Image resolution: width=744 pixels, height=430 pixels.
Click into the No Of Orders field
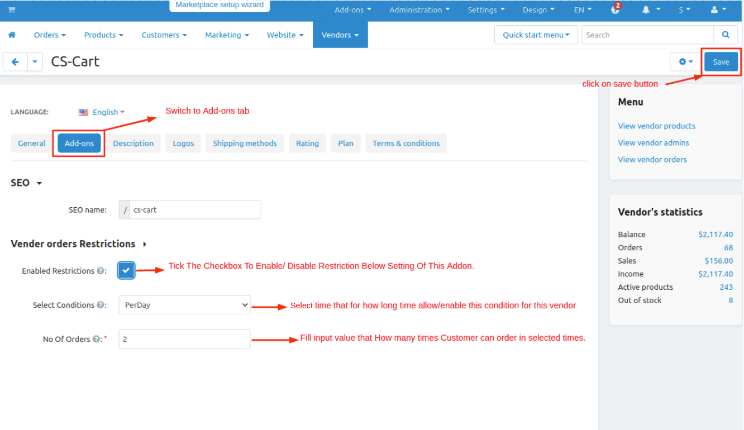(184, 339)
